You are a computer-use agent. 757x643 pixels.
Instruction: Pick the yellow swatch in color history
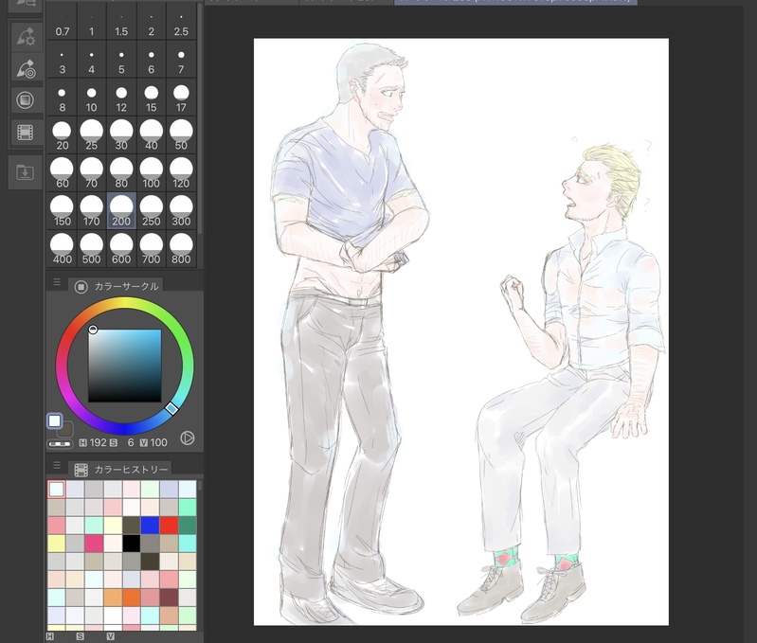pyautogui.click(x=57, y=544)
